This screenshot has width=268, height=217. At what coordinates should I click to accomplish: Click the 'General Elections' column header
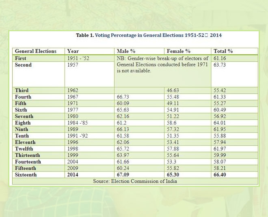point(36,51)
